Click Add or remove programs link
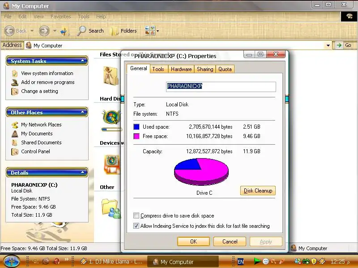The width and height of the screenshot is (358, 268). pos(48,82)
